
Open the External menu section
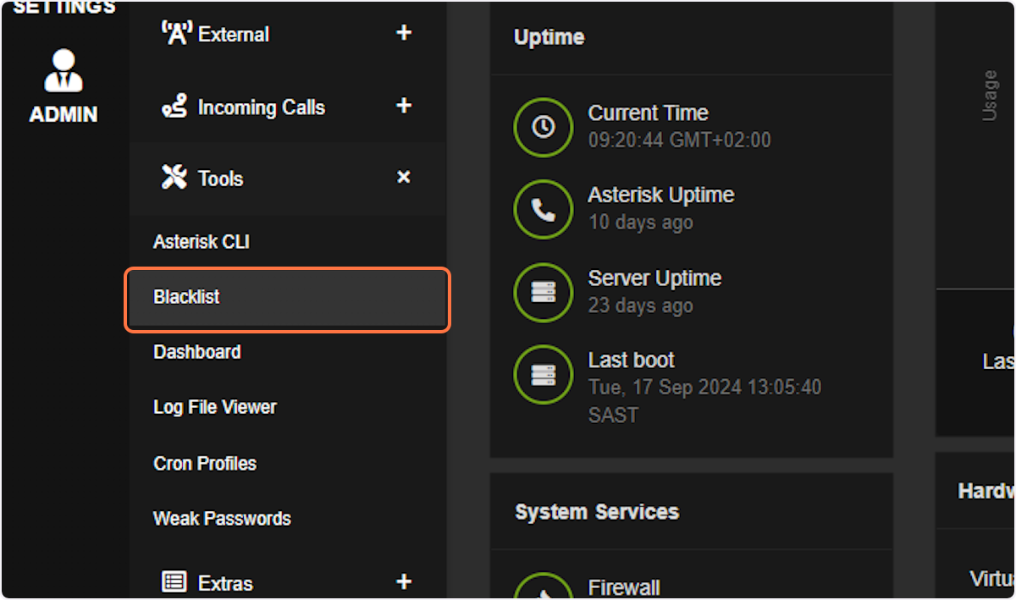(288, 34)
